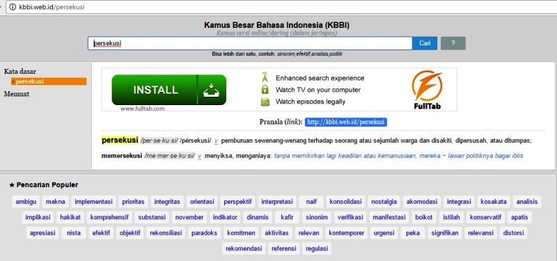Viewport: 557px width, 261px height.
Task: Open popular search sinonim
Action: click(317, 217)
